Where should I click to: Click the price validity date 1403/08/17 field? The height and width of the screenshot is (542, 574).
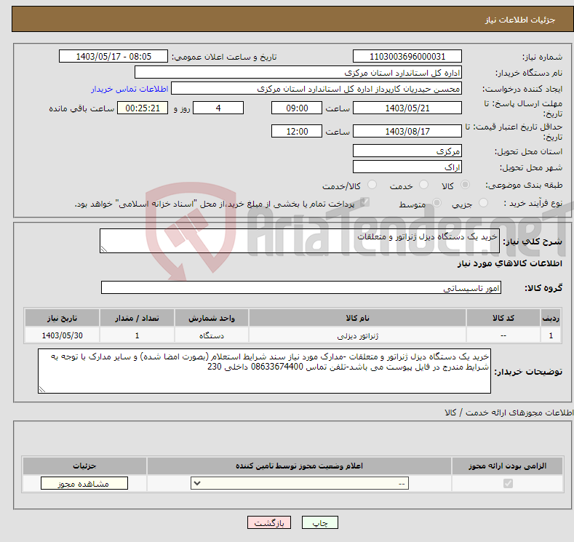(x=407, y=131)
